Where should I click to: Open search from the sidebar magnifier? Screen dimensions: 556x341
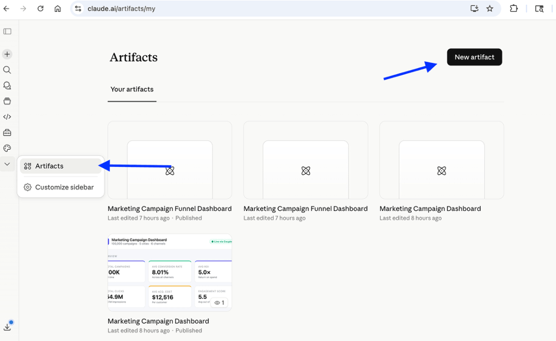7,70
